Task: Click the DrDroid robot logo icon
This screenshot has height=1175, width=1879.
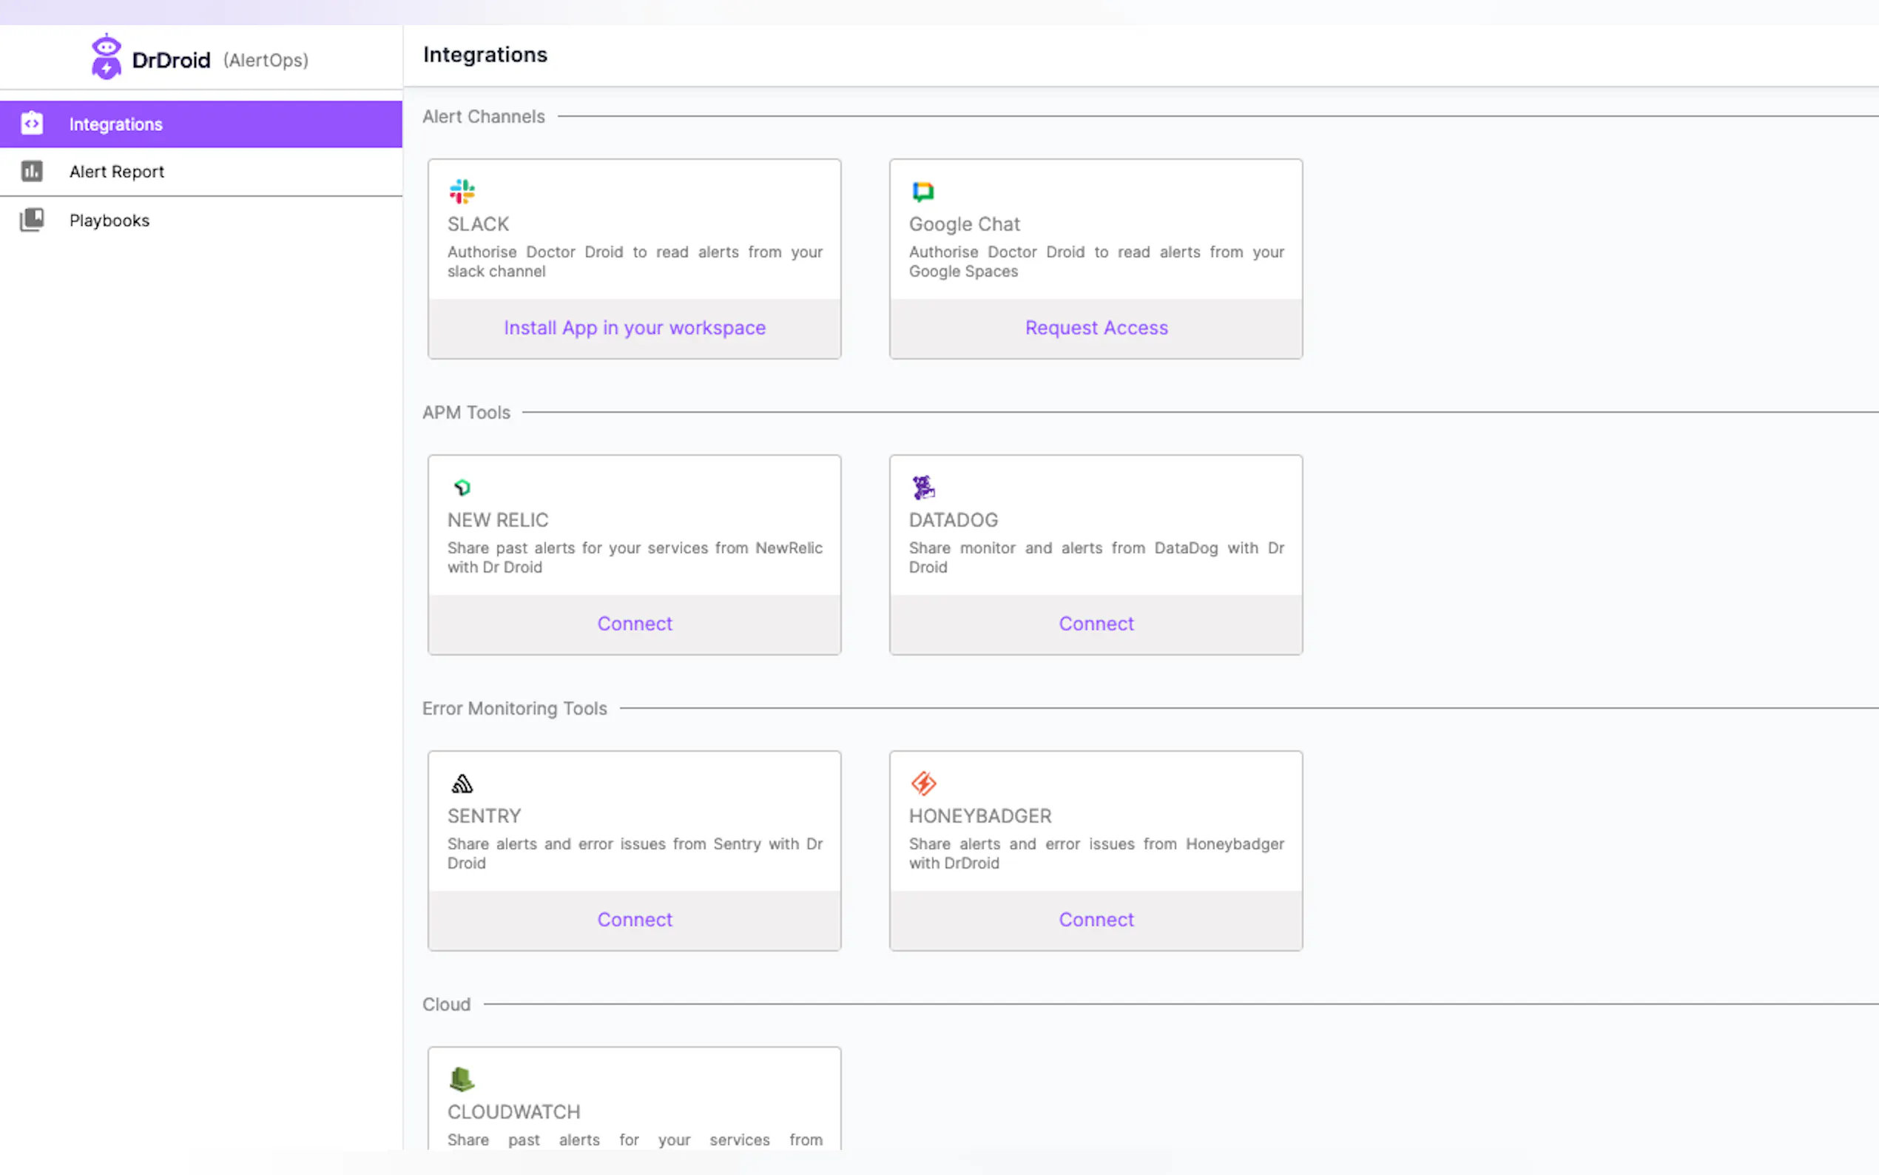Action: coord(107,57)
